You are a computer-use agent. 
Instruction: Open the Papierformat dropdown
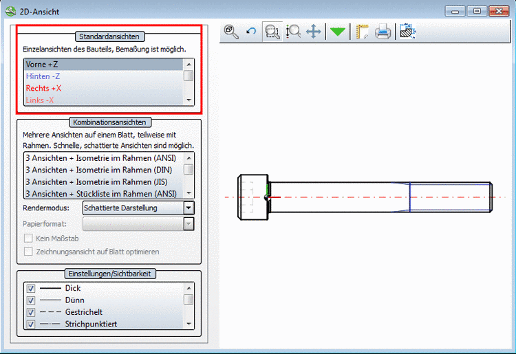(x=189, y=224)
